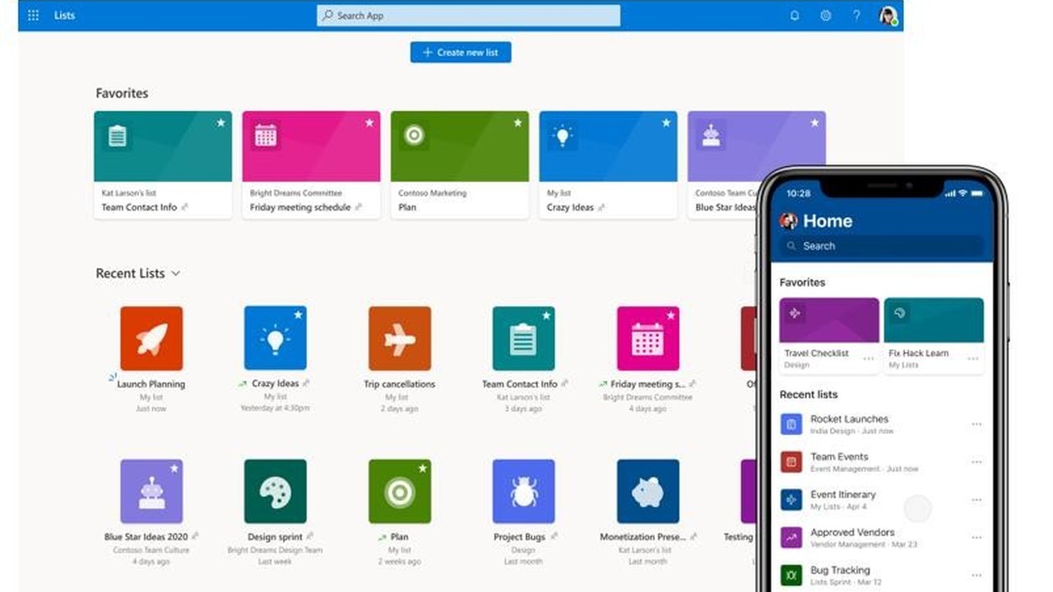Screen dimensions: 1053x592
Task: Open the Blue Star Ideas card in Favorites
Action: 757,165
